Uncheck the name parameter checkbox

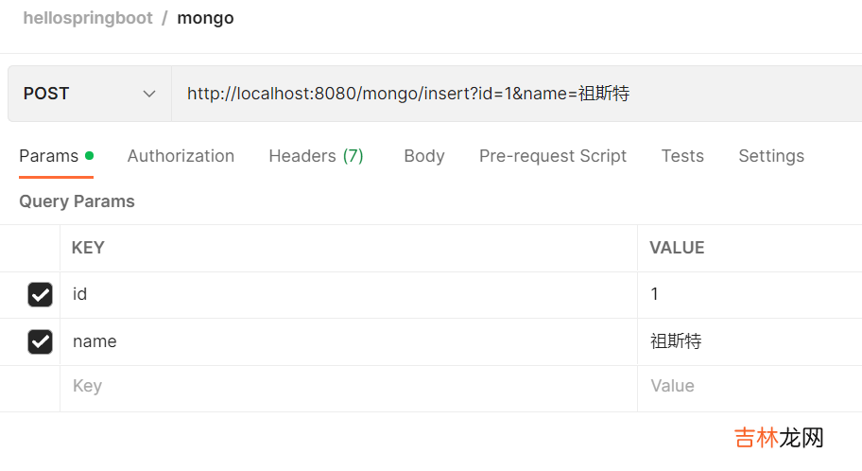coord(40,341)
